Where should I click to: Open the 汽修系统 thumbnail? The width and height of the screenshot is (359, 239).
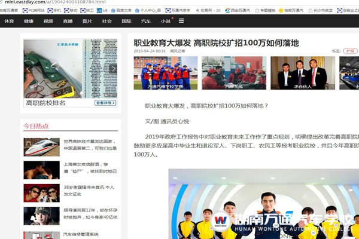tap(234, 73)
